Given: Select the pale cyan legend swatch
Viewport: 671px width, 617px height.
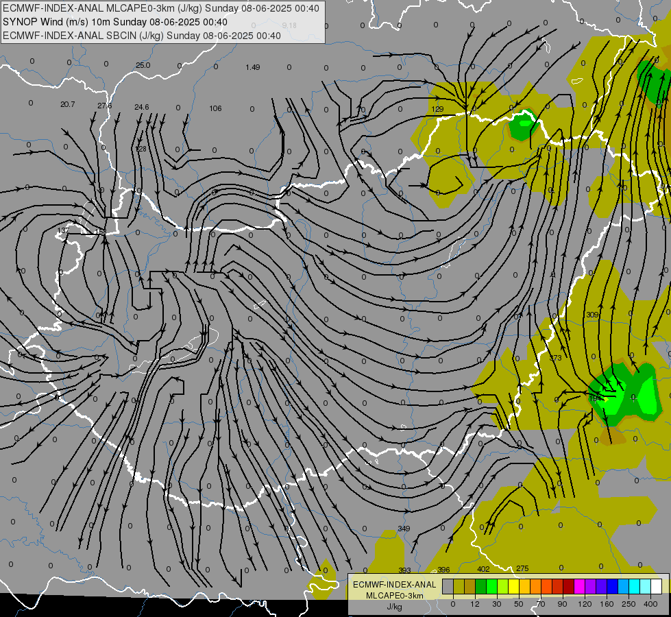Looking at the screenshot, I should point(646,586).
